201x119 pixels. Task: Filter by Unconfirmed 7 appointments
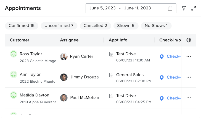(x=59, y=26)
